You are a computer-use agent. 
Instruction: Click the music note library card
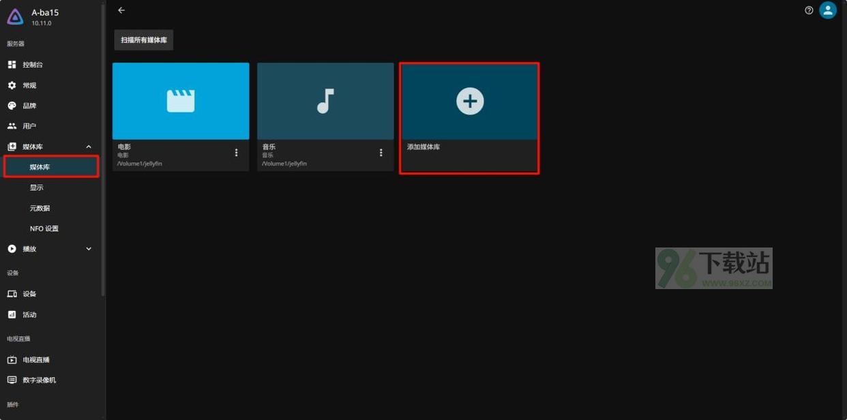[325, 101]
